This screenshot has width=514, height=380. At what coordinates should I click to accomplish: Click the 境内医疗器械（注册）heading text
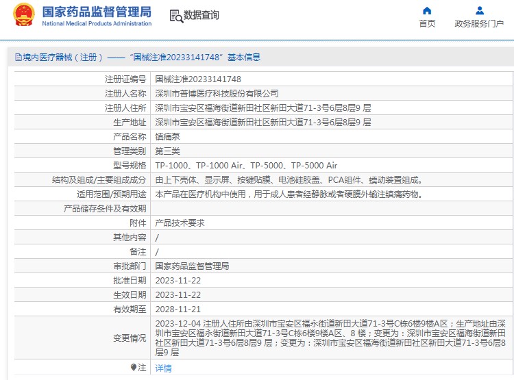(x=63, y=58)
